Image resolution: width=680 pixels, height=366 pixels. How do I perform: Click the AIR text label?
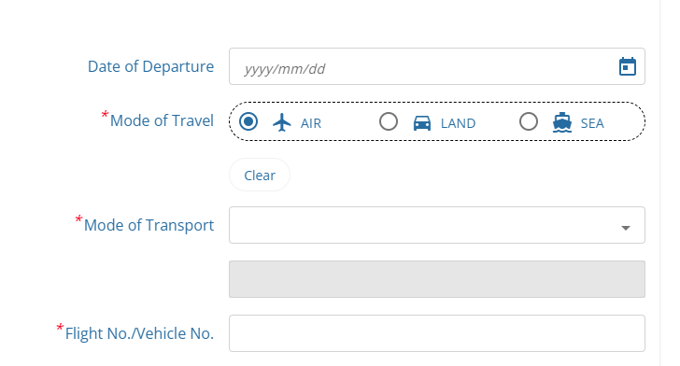[x=311, y=123]
